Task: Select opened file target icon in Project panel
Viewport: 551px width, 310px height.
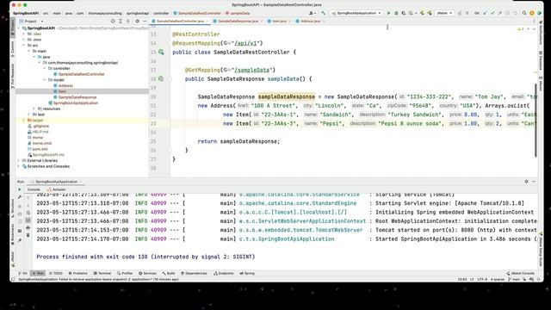Action: 113,21
